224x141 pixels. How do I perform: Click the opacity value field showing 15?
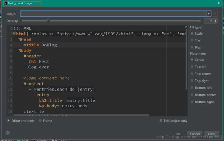coord(209,21)
